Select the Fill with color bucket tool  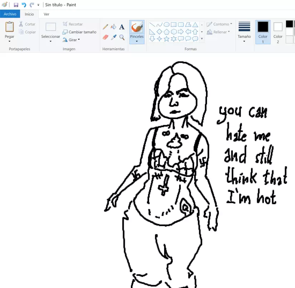[114, 27]
